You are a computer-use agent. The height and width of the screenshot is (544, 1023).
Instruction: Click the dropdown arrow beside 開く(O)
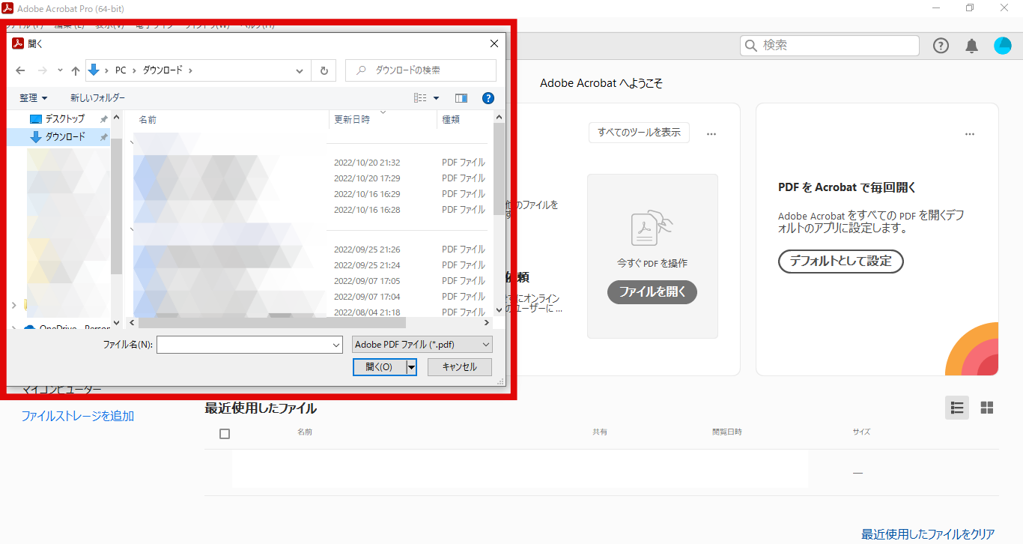coord(411,367)
